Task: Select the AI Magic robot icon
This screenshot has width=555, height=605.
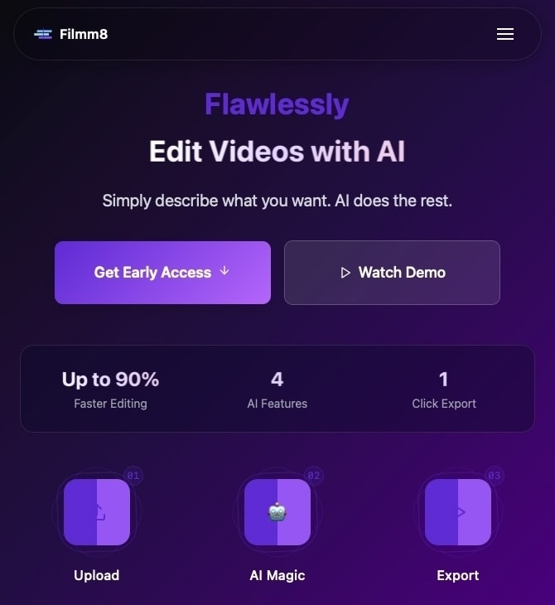Action: point(277,512)
